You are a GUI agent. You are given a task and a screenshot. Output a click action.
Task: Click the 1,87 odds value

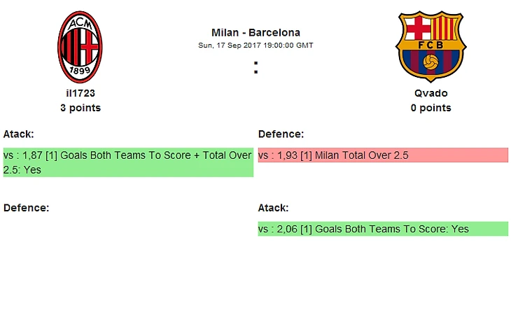point(33,155)
